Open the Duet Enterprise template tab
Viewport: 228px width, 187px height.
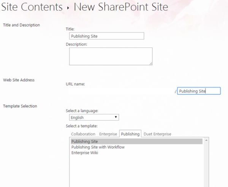(157, 134)
